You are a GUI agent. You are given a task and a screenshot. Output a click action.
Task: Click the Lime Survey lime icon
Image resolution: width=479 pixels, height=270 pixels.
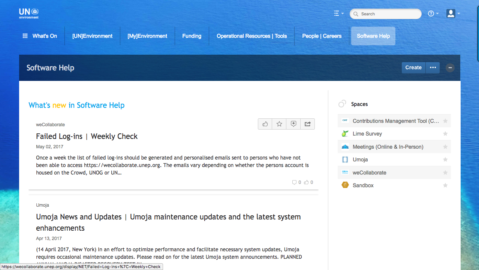point(345,134)
